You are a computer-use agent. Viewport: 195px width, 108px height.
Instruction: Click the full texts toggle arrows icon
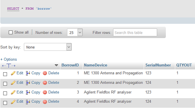(9, 66)
